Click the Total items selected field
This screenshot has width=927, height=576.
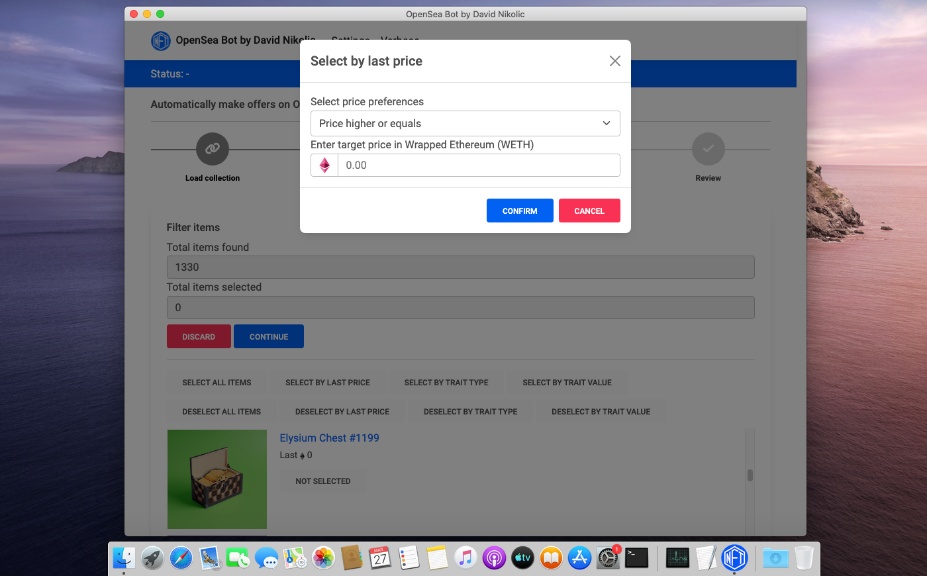coord(460,307)
